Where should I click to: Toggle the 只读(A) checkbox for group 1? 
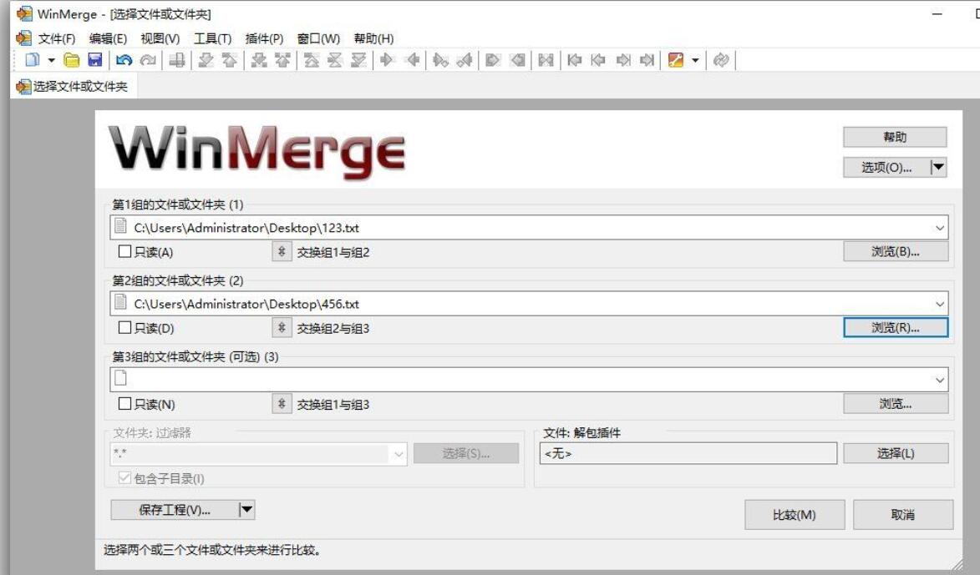pos(124,251)
